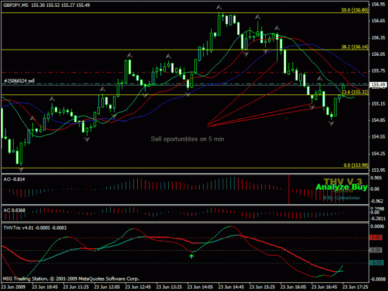The image size is (388, 291).
Task: Click the 23 Jun 14:45 time label
Action: click(231, 287)
